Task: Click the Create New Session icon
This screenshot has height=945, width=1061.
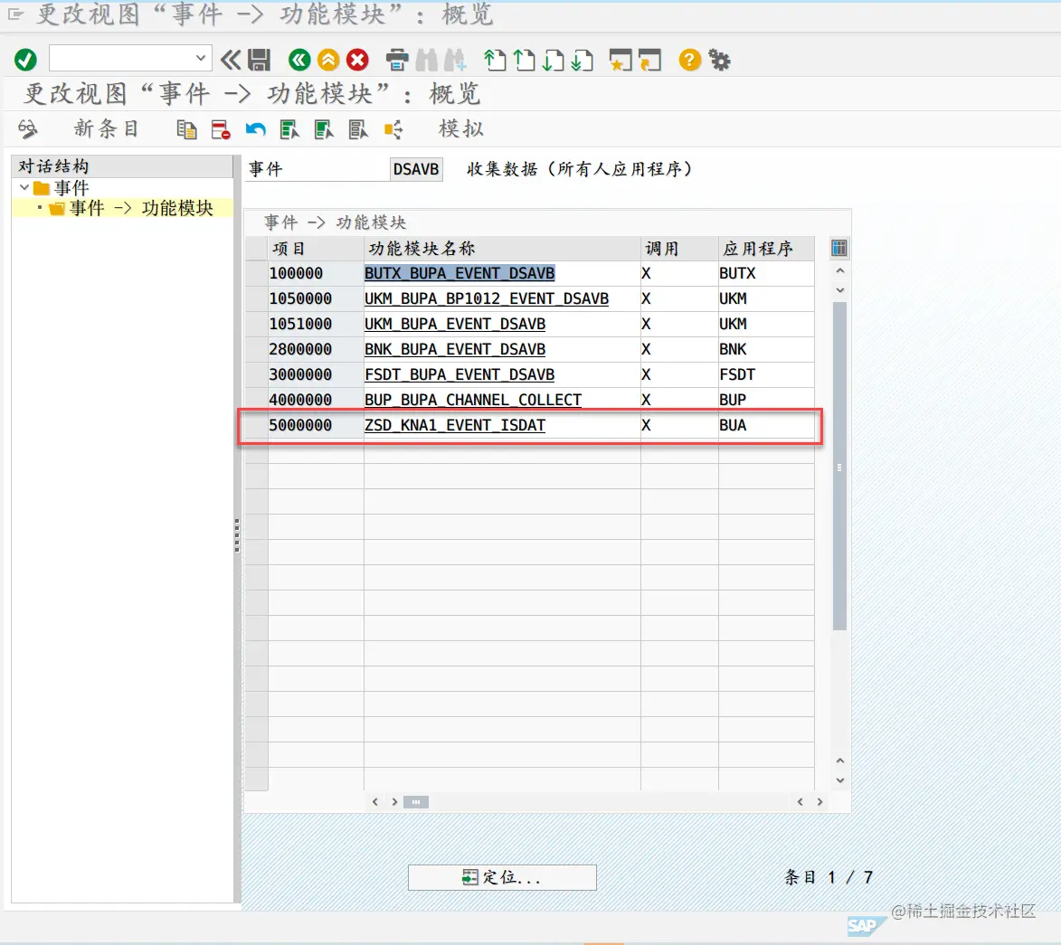Action: (x=620, y=61)
